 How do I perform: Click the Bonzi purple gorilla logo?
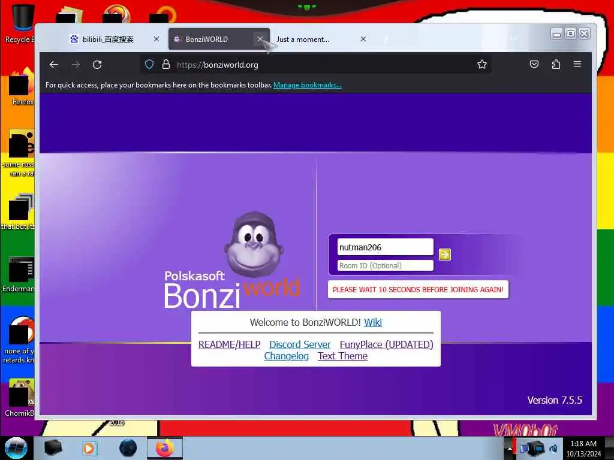pos(254,244)
